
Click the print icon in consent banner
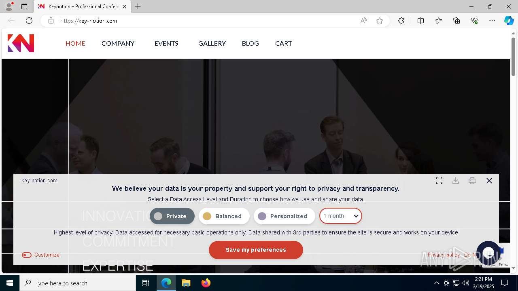pos(472,181)
